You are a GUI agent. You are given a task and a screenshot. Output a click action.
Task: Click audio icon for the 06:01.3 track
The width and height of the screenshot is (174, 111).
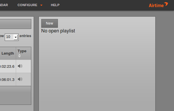pyautogui.click(x=20, y=79)
